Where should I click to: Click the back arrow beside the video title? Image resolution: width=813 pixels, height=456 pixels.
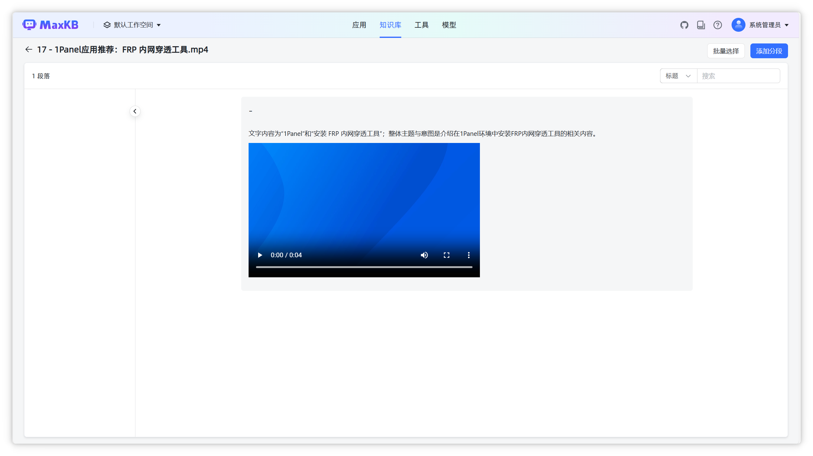point(29,49)
